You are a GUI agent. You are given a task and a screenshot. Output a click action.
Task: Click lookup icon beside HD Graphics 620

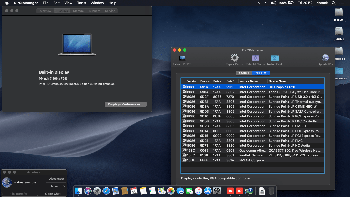click(x=184, y=87)
